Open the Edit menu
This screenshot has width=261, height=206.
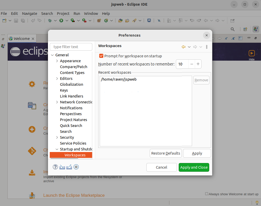tap(14, 14)
